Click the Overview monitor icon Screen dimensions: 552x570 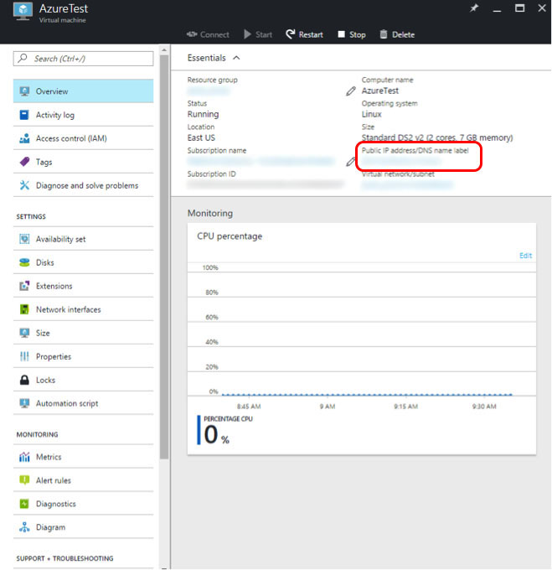point(24,91)
